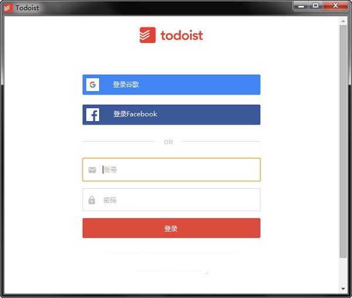Click the Todoist title bar text
Image resolution: width=352 pixels, height=298 pixels.
pos(27,8)
